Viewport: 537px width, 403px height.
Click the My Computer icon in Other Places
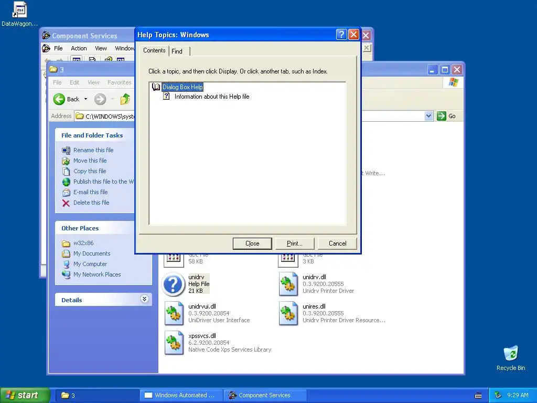66,264
